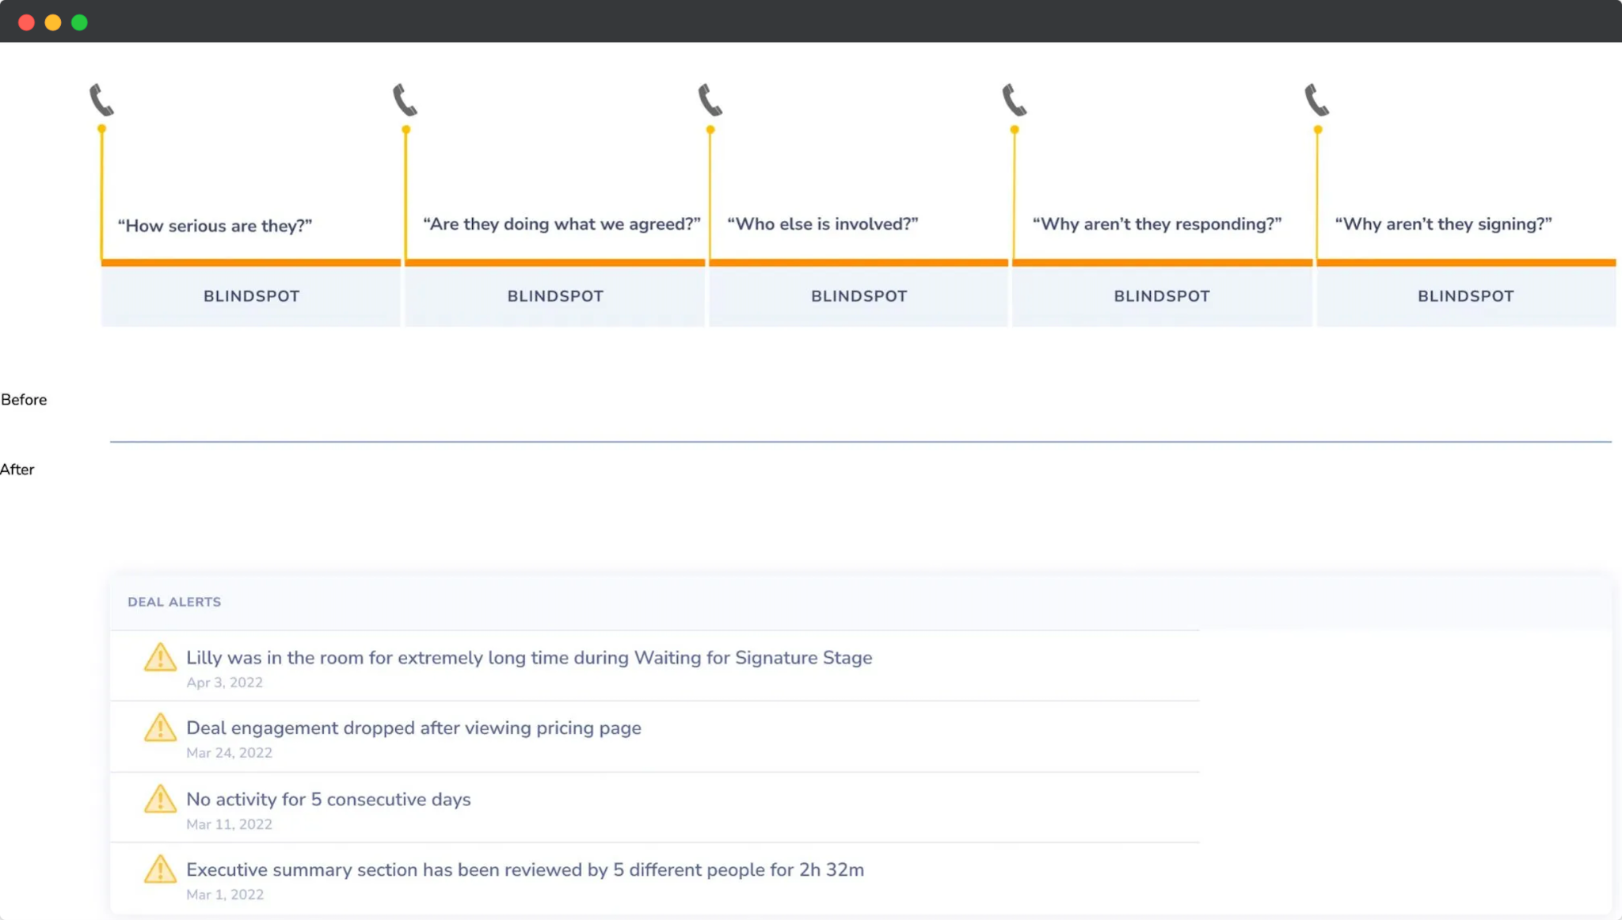
Task: Click the first BLINDSPOT label
Action: coord(251,295)
